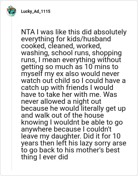Click the line 'never allowed a night out'
This screenshot has width=138, height=176.
[x=61, y=101]
